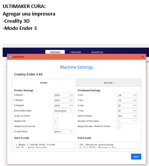This screenshot has width=149, height=166.
Task: Select the Printer settings tab
Action: pyautogui.click(x=44, y=83)
